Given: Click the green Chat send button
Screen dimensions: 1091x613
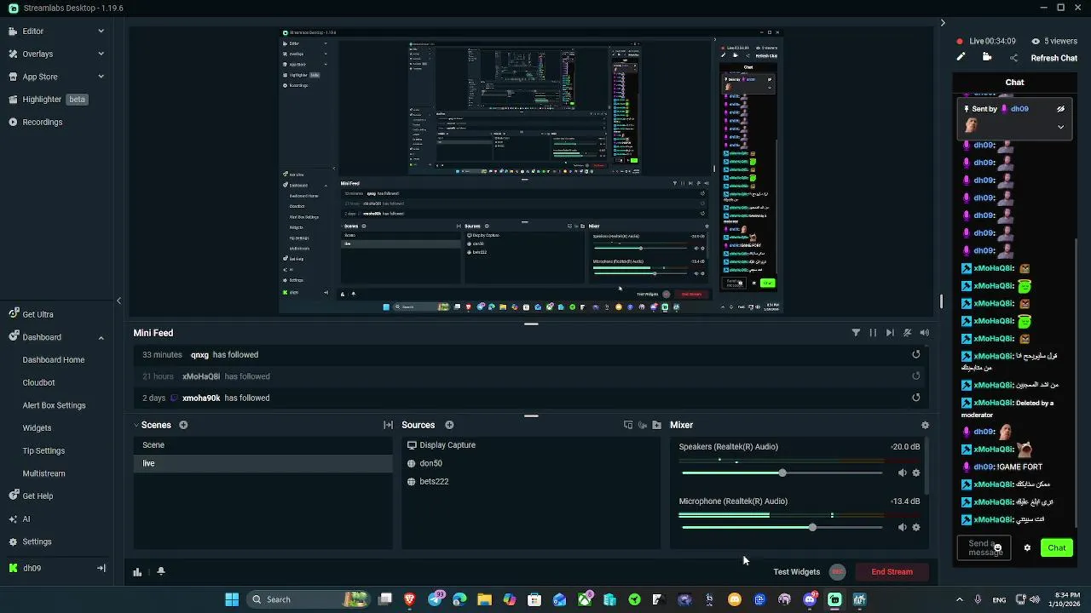Looking at the screenshot, I should 1057,547.
